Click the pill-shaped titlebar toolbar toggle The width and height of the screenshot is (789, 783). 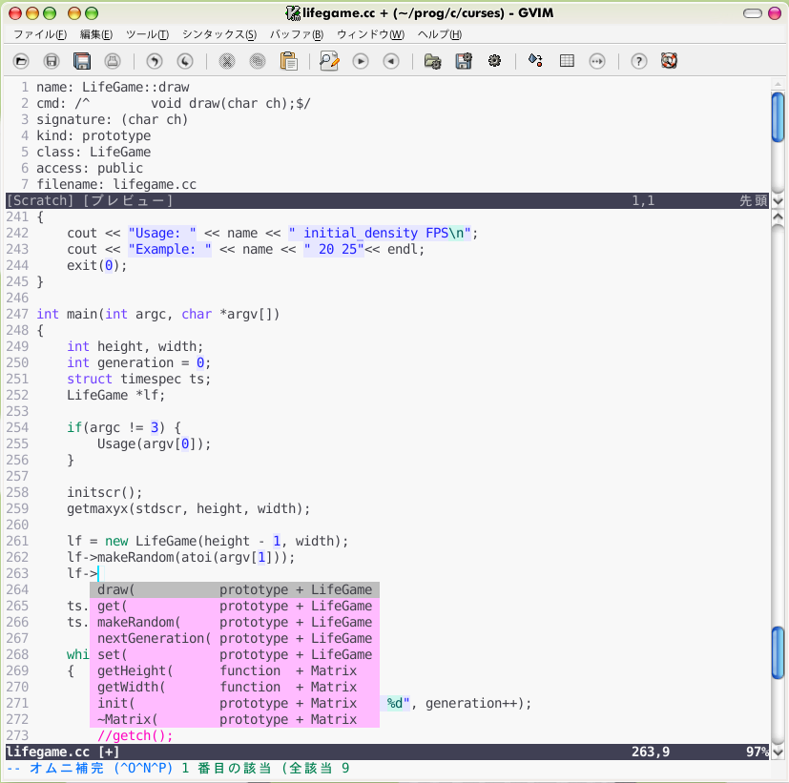pyautogui.click(x=753, y=13)
